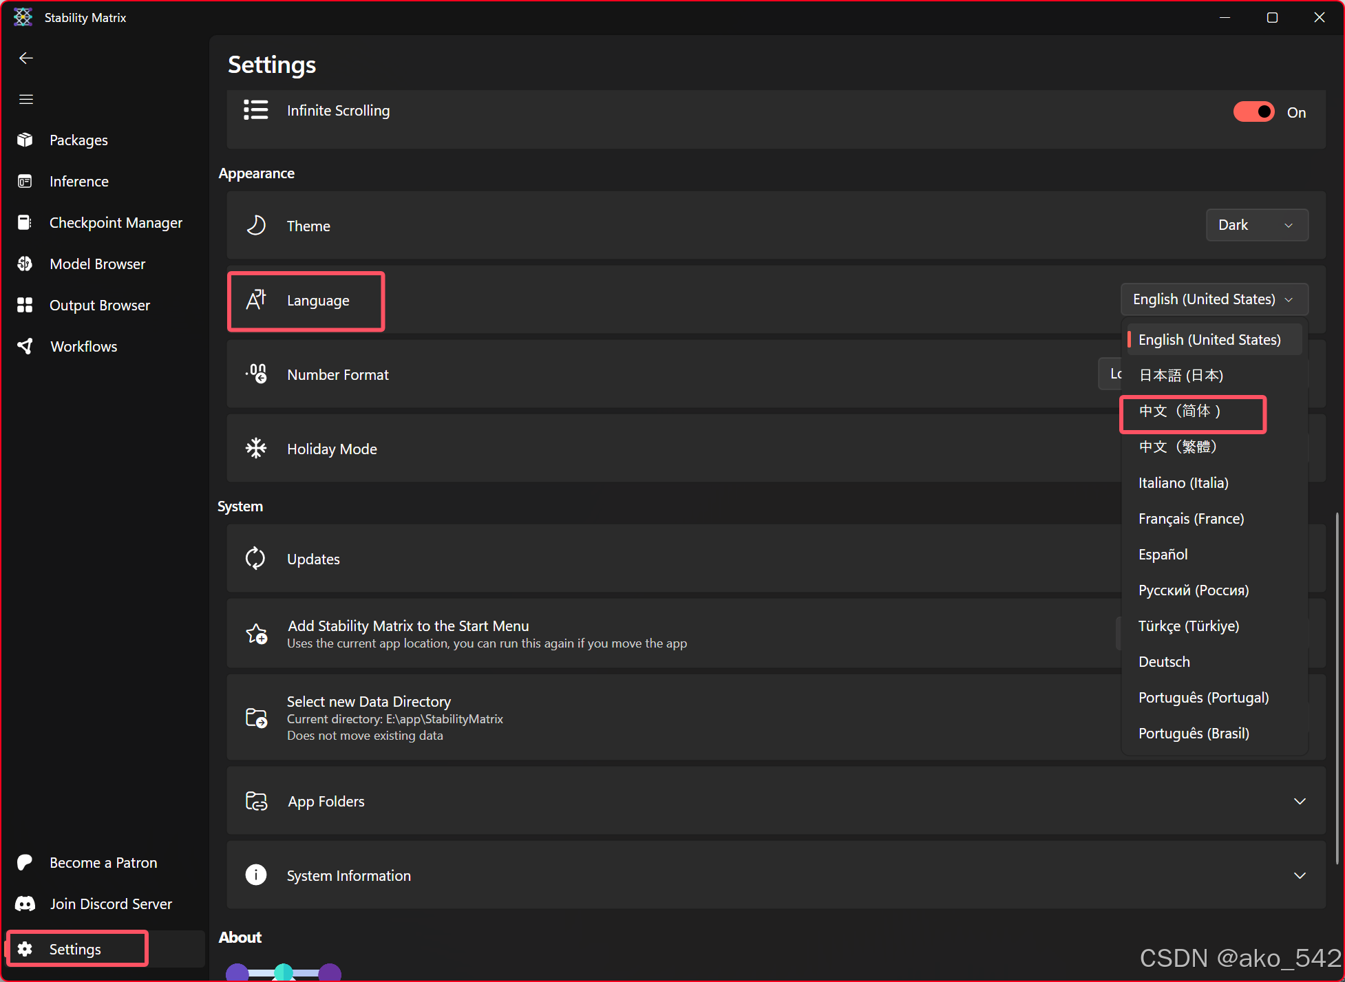Click the Workflows share icon

click(25, 347)
